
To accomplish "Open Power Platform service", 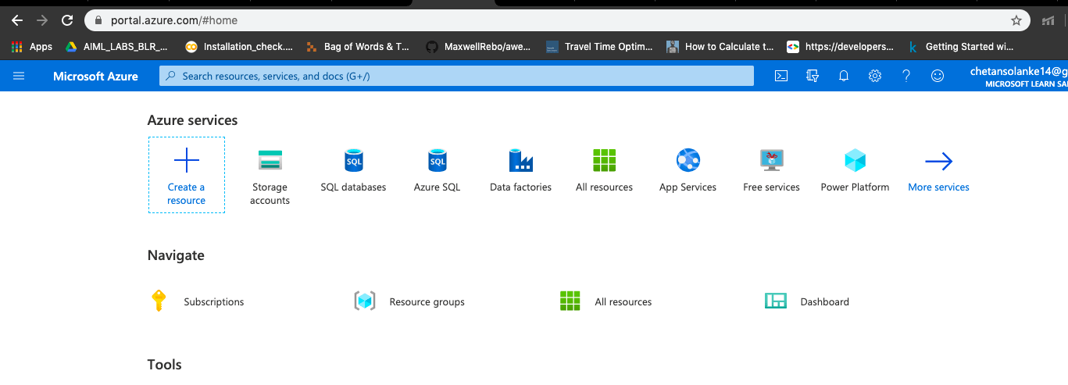I will tap(855, 170).
